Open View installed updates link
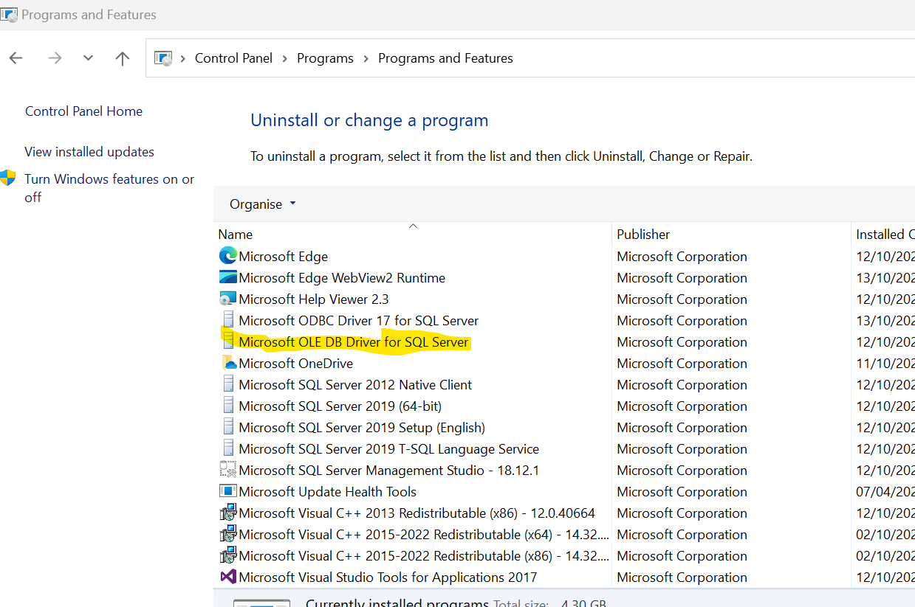This screenshot has height=607, width=915. coord(89,152)
